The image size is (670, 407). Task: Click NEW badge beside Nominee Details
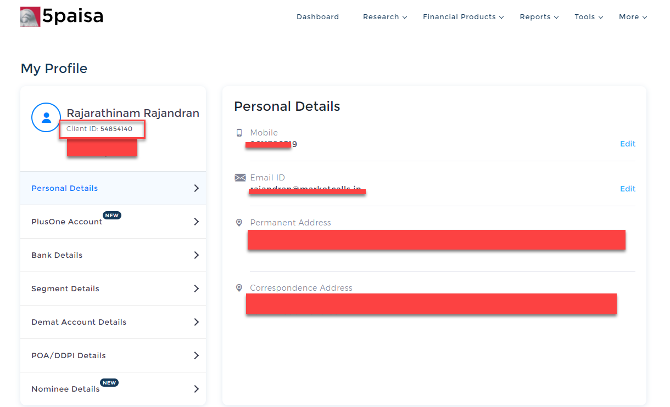[x=109, y=383]
